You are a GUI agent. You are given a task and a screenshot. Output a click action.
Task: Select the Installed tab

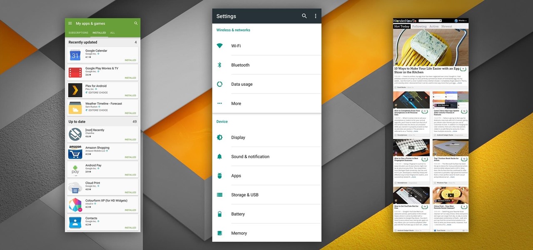tap(99, 32)
